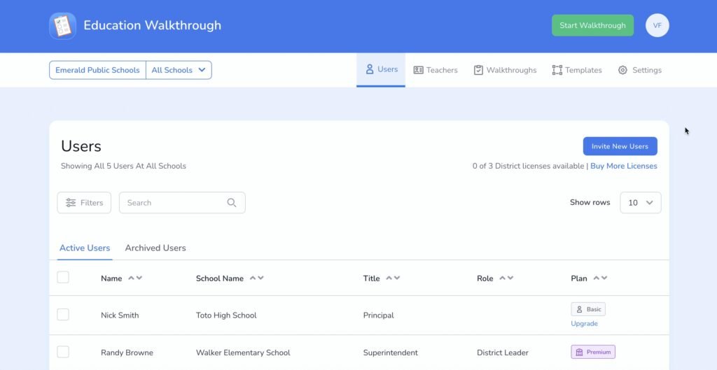717x370 pixels.
Task: Open the Filters panel button
Action: pos(84,203)
